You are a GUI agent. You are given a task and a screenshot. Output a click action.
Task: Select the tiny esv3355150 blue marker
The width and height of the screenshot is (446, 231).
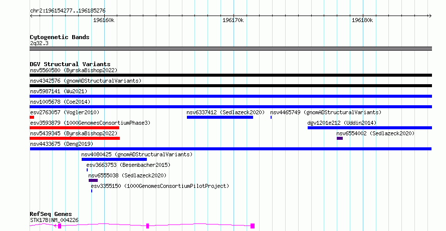(92, 191)
